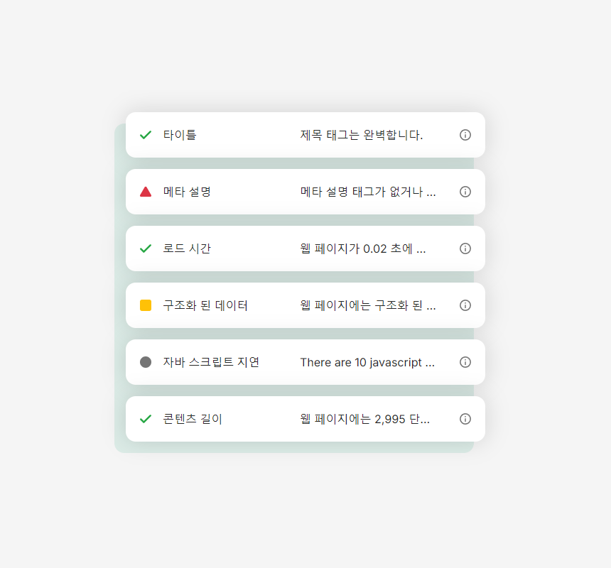Select the 타이틀 label

pyautogui.click(x=180, y=135)
